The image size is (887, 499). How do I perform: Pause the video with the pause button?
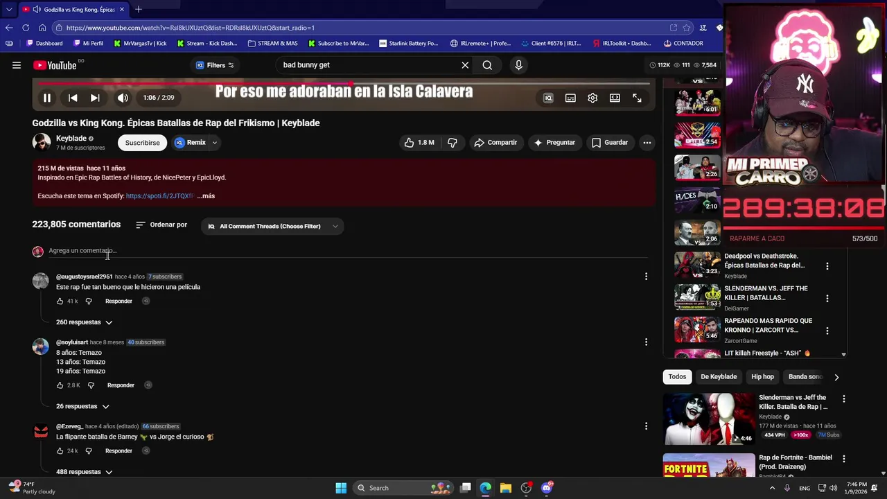coord(47,98)
